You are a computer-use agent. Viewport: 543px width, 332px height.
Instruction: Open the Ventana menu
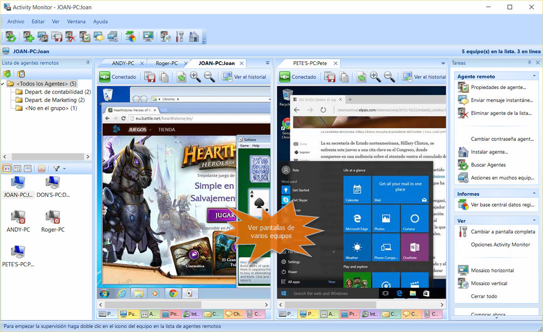[76, 21]
